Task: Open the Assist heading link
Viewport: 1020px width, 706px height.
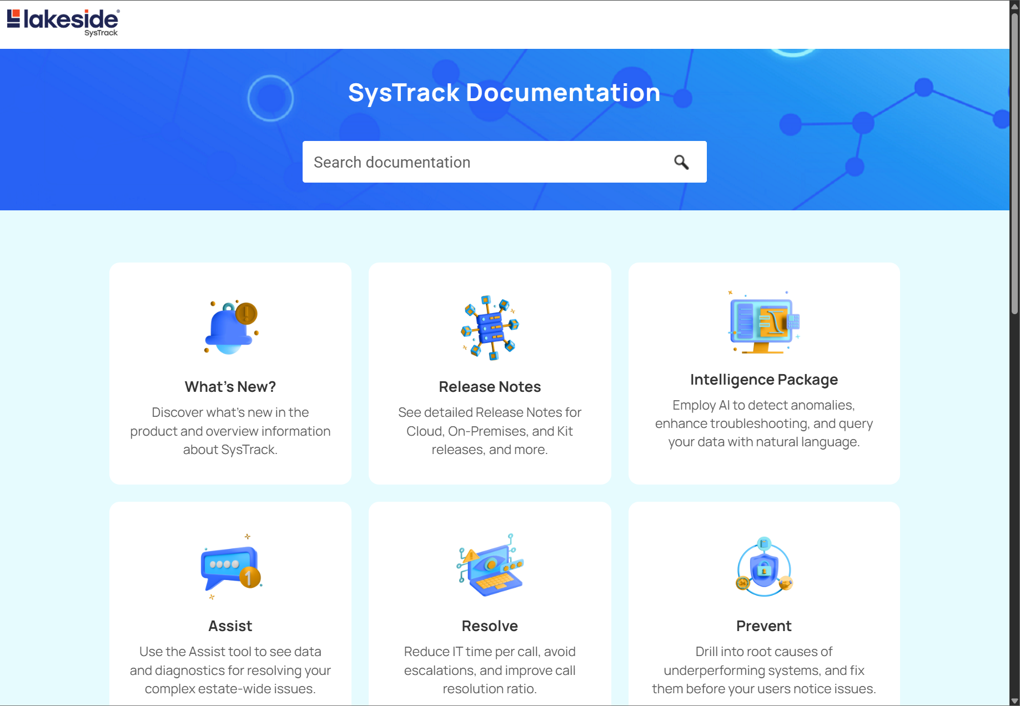Action: (x=230, y=626)
